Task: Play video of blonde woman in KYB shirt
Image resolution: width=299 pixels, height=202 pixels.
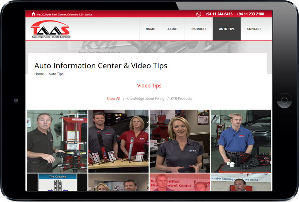Action: coord(179,141)
